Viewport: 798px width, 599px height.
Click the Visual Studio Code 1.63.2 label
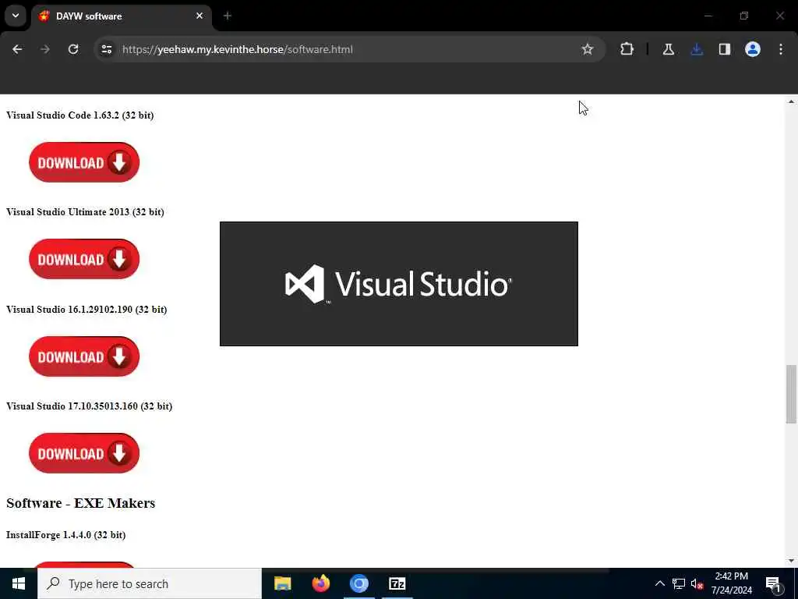pos(80,115)
